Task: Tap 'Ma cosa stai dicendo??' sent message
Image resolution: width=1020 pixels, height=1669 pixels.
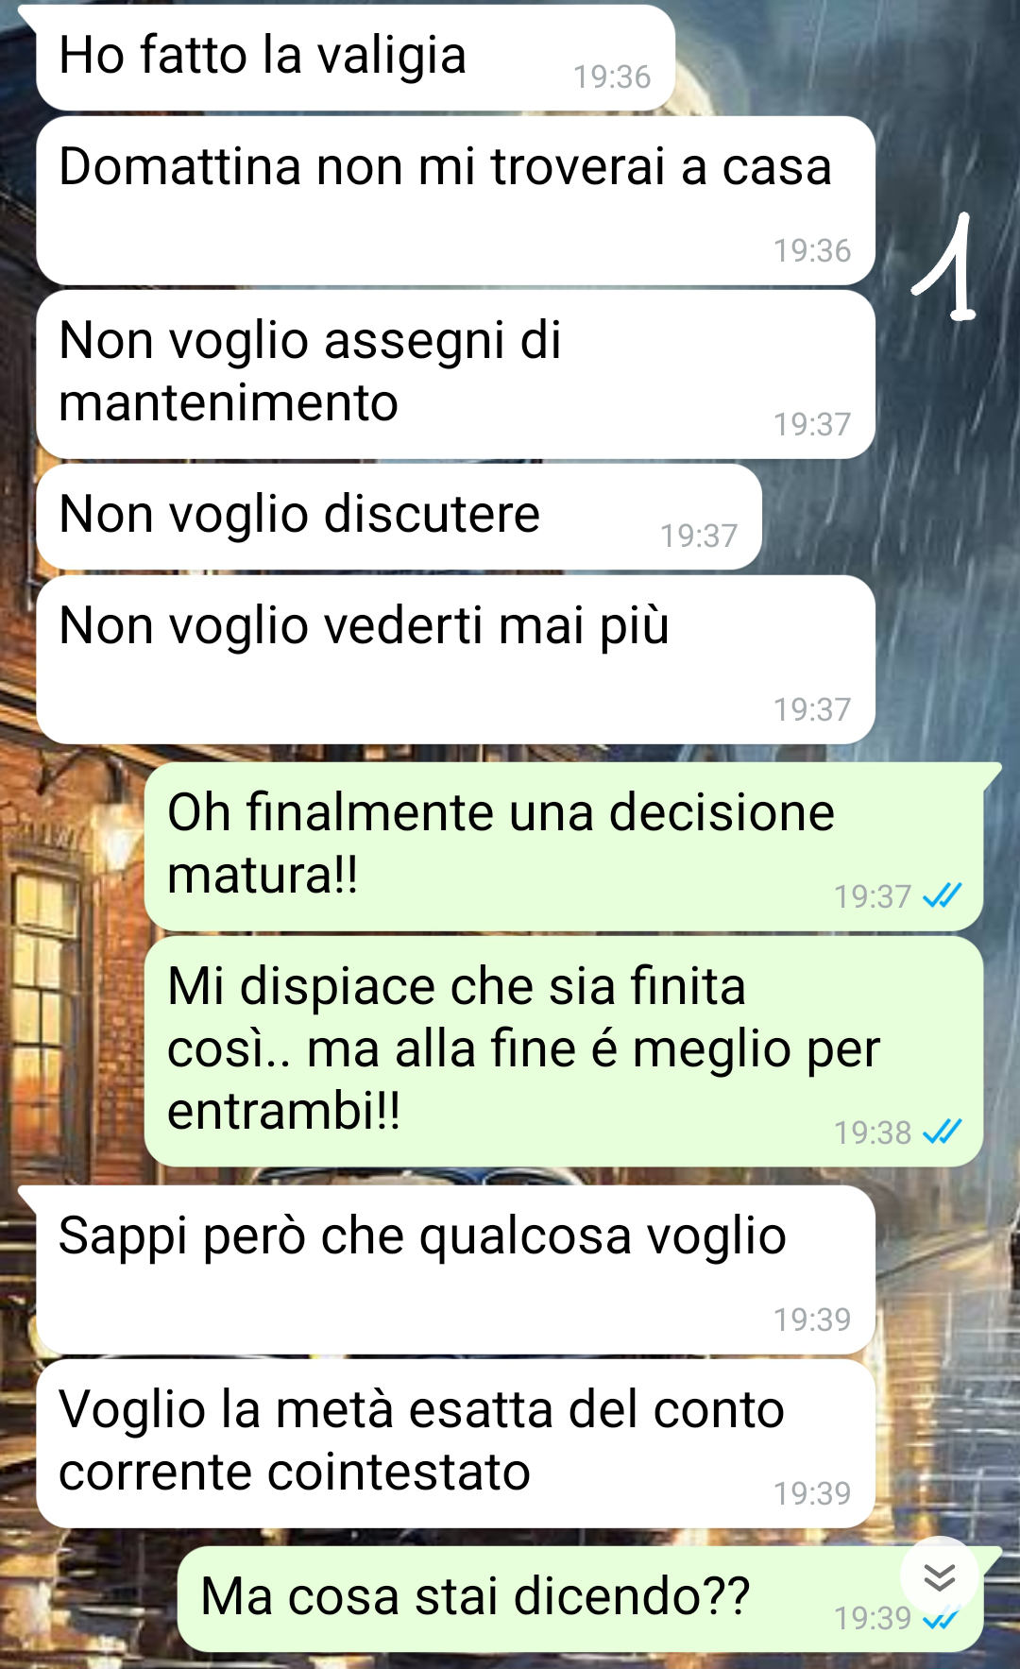Action: (580, 1599)
